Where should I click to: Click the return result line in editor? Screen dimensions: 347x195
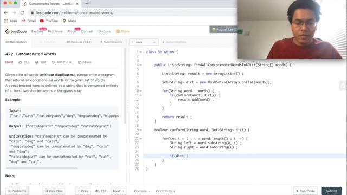[177, 117]
